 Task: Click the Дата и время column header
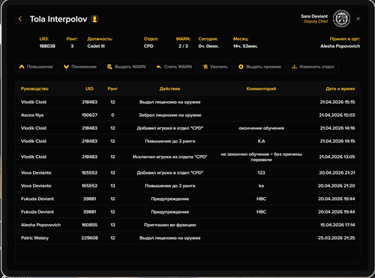pyautogui.click(x=340, y=88)
